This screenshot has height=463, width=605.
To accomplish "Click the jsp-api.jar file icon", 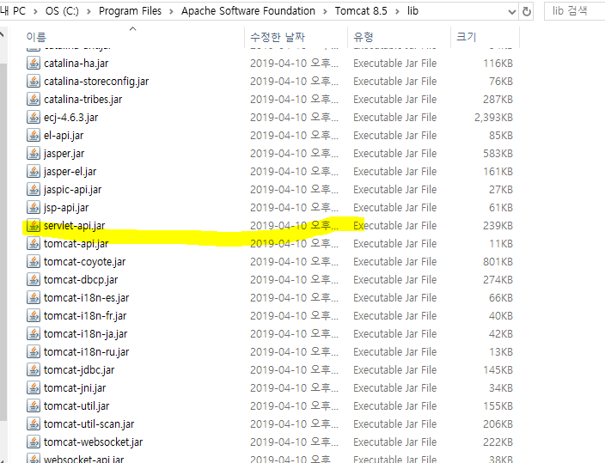I will tap(34, 207).
